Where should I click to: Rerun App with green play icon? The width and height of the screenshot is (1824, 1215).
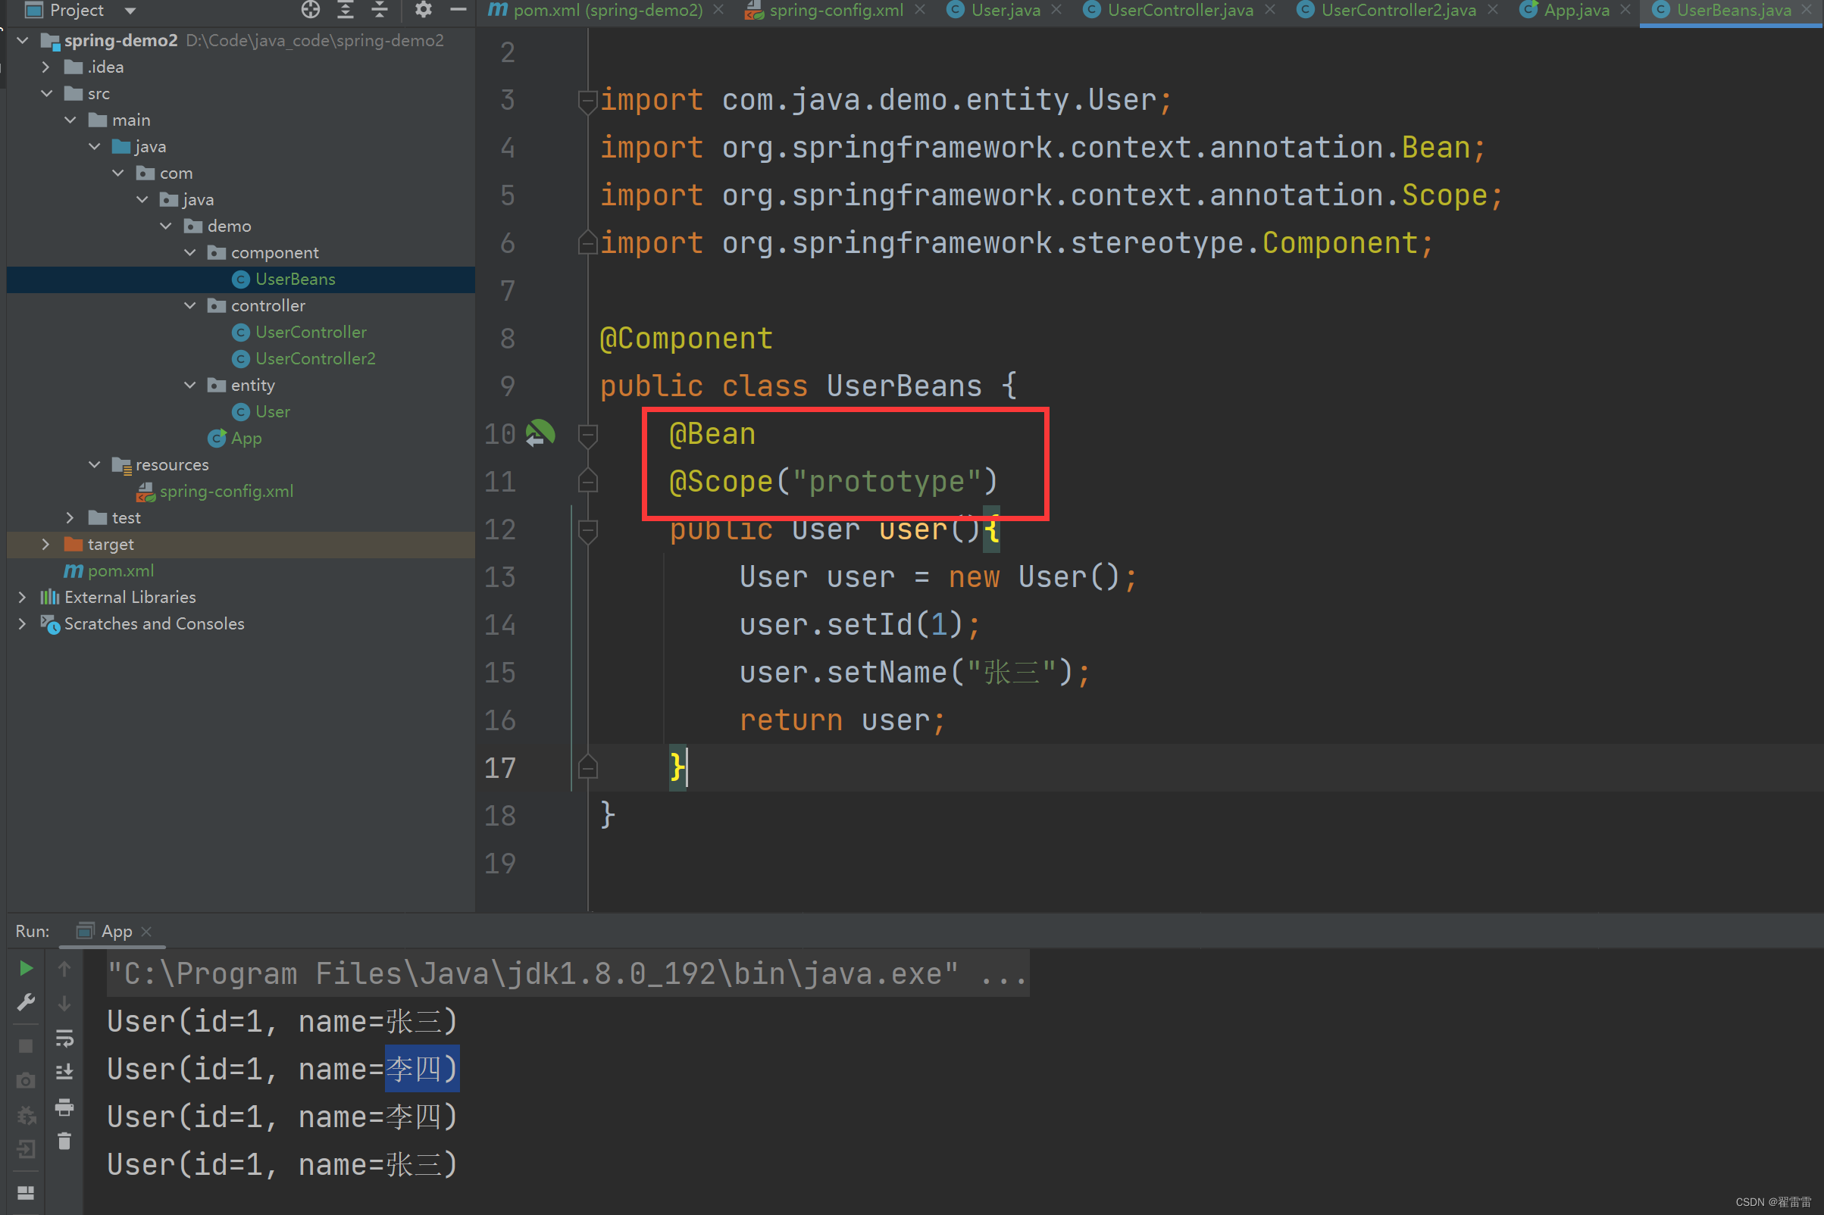pos(26,968)
